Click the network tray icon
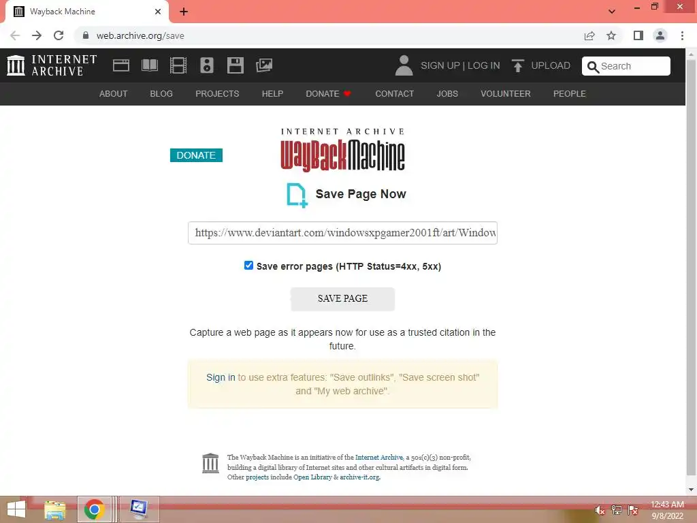The image size is (697, 523). (617, 510)
